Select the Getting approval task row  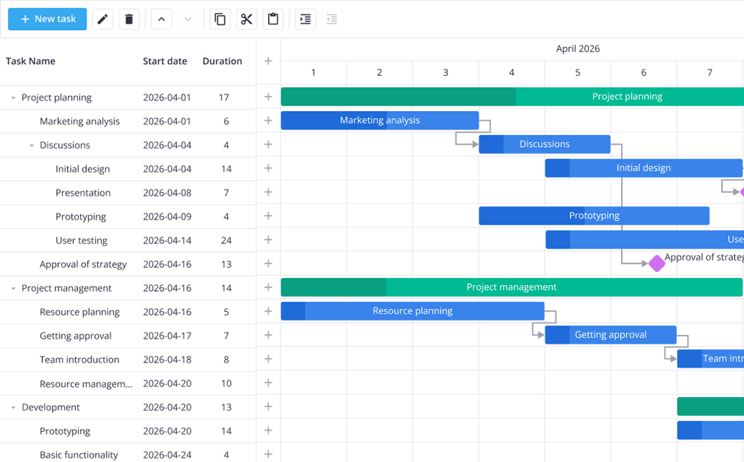pos(75,336)
